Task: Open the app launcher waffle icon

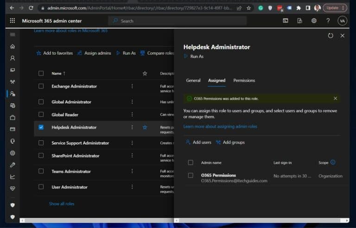Action: coord(13,21)
